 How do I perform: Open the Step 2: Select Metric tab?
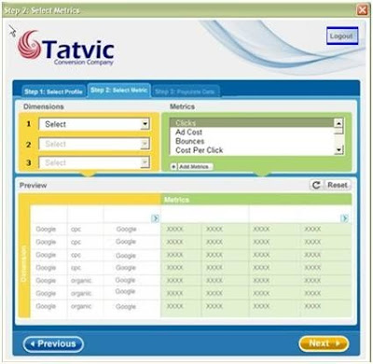pyautogui.click(x=119, y=91)
